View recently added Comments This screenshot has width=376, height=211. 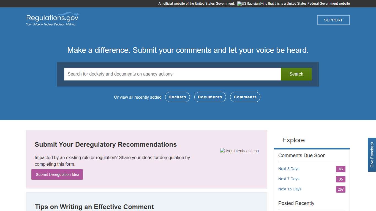(x=245, y=97)
